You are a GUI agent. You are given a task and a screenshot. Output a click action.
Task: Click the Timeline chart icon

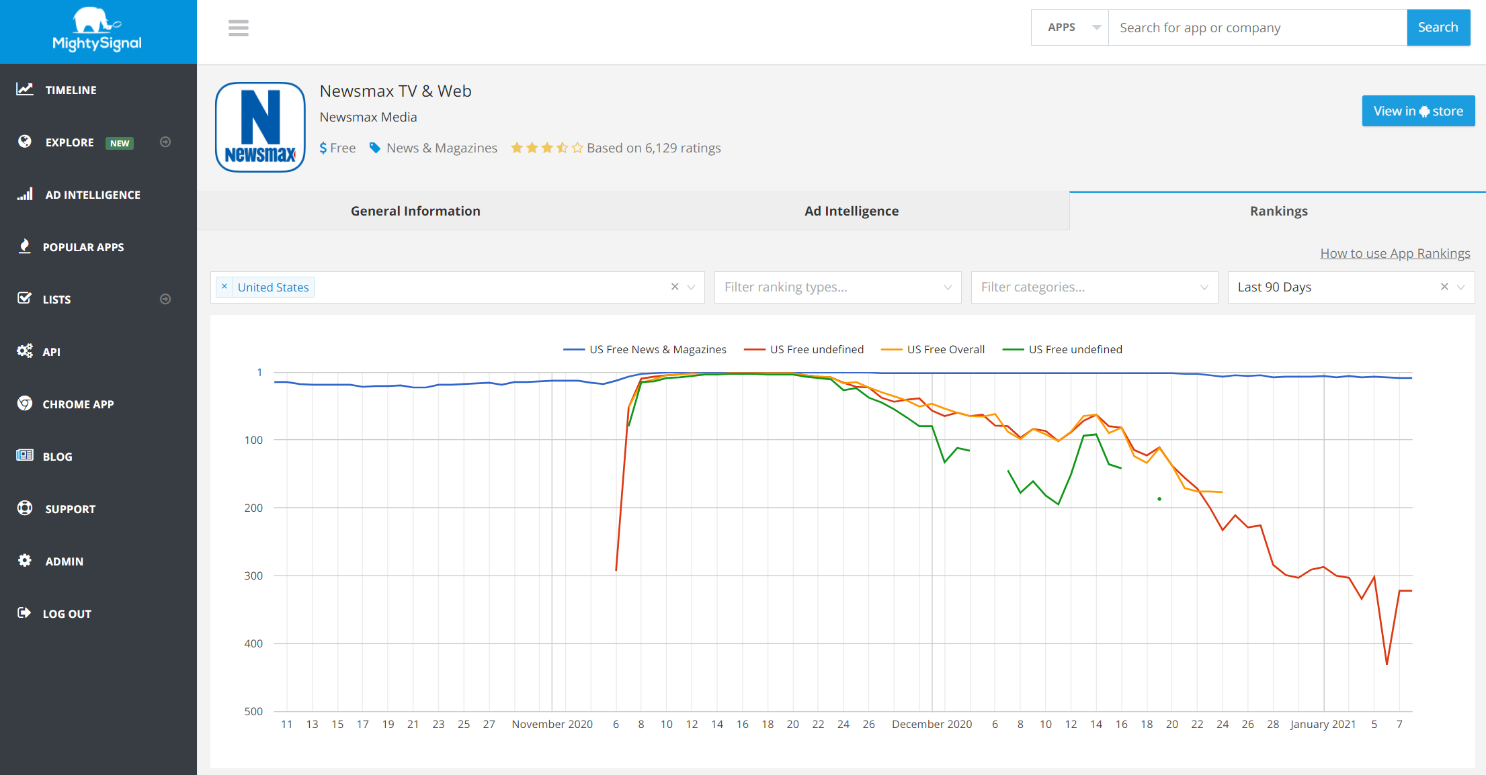pos(25,89)
